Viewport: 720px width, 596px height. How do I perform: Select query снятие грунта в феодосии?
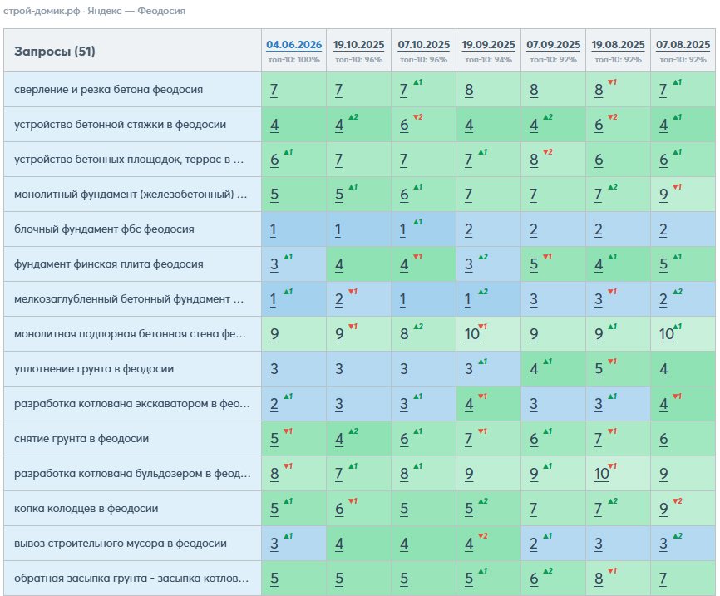(81, 439)
